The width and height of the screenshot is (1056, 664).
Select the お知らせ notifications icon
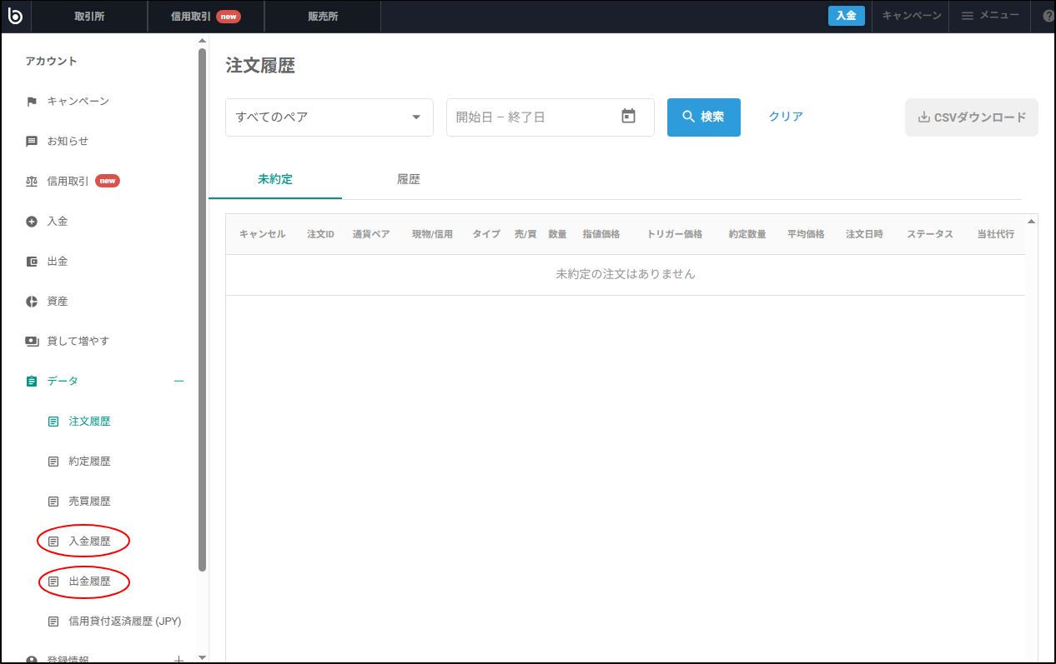30,141
